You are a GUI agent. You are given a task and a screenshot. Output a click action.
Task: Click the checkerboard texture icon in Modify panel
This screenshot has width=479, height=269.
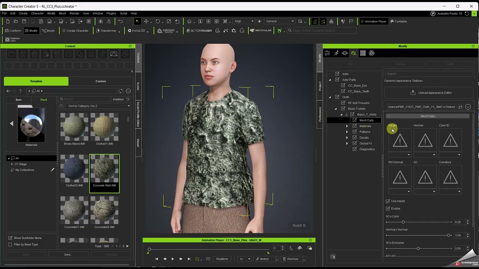tap(363, 53)
